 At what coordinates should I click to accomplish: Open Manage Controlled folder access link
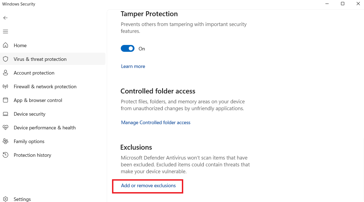click(156, 123)
